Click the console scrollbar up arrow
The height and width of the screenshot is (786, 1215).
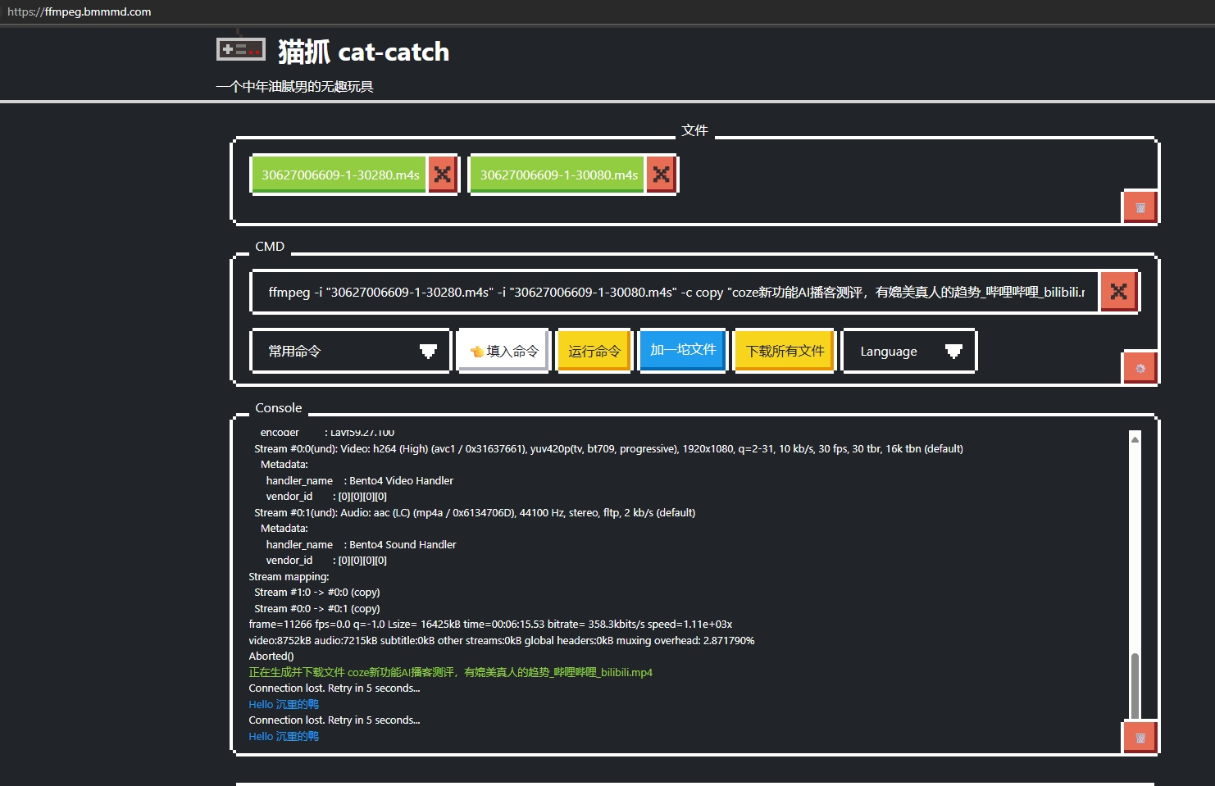click(x=1135, y=439)
